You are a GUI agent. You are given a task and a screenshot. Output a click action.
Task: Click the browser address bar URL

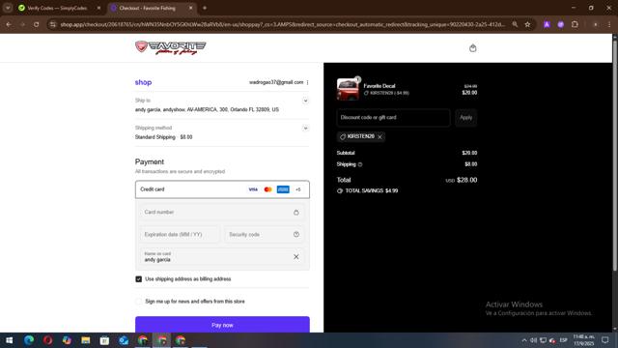pos(282,24)
